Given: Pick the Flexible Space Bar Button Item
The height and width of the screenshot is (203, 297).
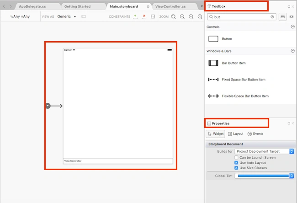Looking at the screenshot, I should click(x=238, y=96).
